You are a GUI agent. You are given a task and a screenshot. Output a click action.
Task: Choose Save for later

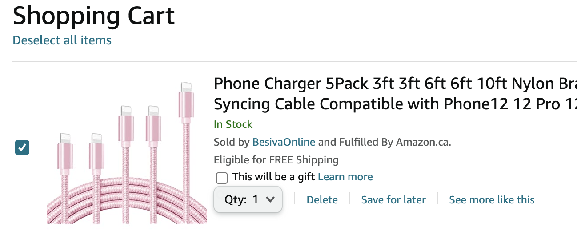(393, 200)
